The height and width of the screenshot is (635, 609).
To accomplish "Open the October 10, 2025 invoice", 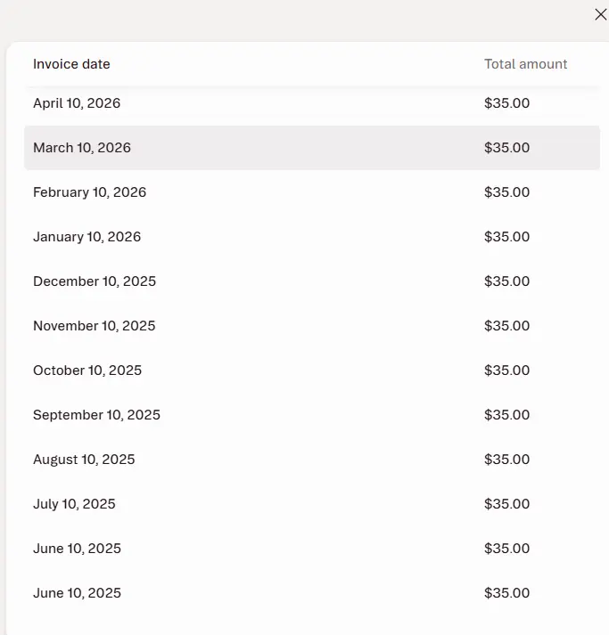I will click(x=312, y=370).
